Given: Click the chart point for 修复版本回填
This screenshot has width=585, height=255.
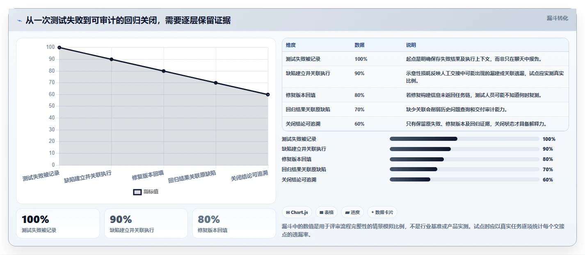Looking at the screenshot, I should click(x=164, y=71).
